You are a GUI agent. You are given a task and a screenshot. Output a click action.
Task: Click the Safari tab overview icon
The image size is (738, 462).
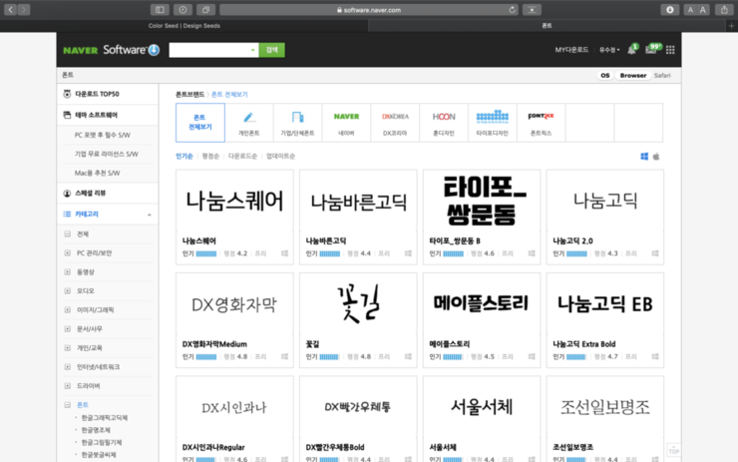point(205,9)
